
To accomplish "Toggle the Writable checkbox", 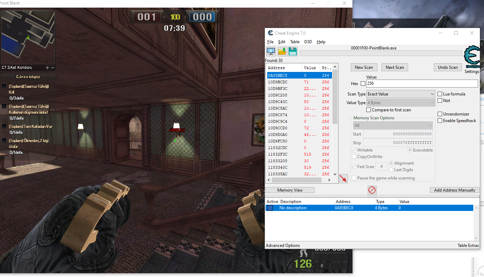I will tap(354, 150).
